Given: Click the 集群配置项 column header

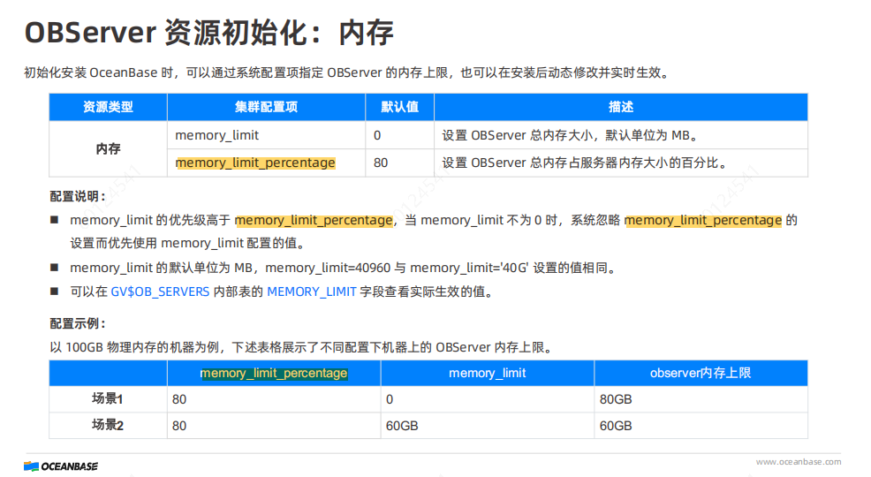Looking at the screenshot, I should [266, 107].
